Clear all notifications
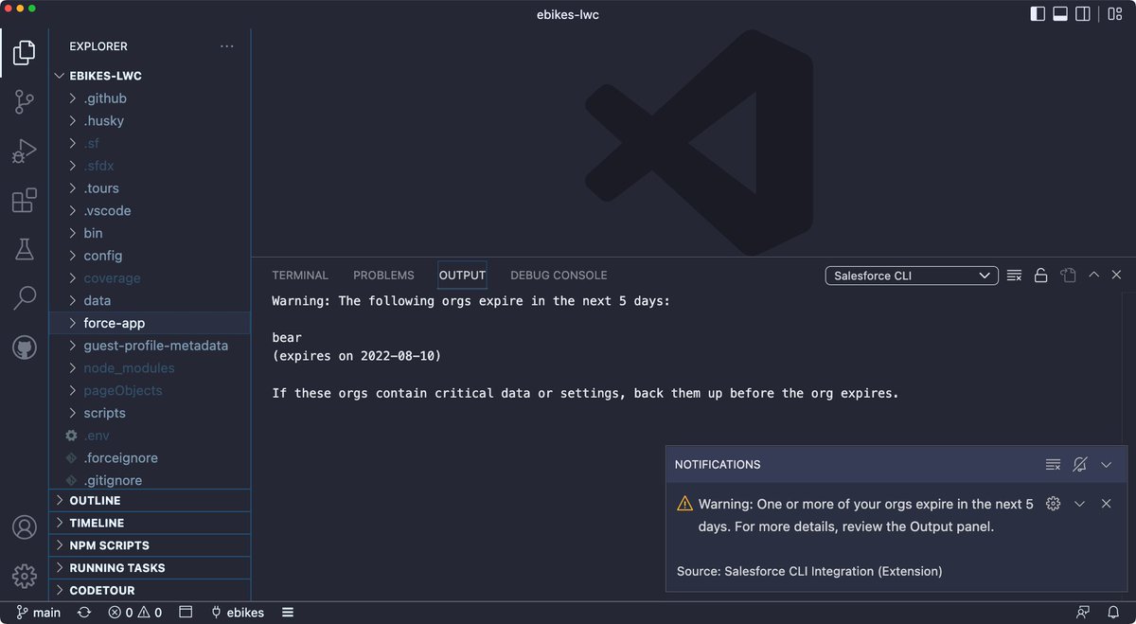Image resolution: width=1136 pixels, height=624 pixels. [1053, 465]
